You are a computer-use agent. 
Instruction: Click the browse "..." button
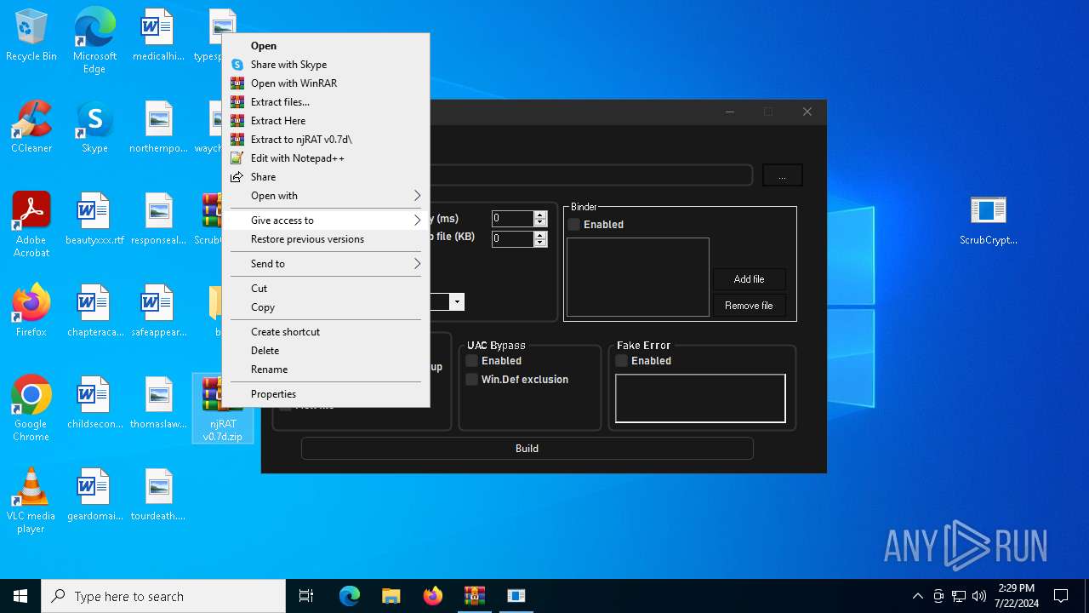(782, 175)
